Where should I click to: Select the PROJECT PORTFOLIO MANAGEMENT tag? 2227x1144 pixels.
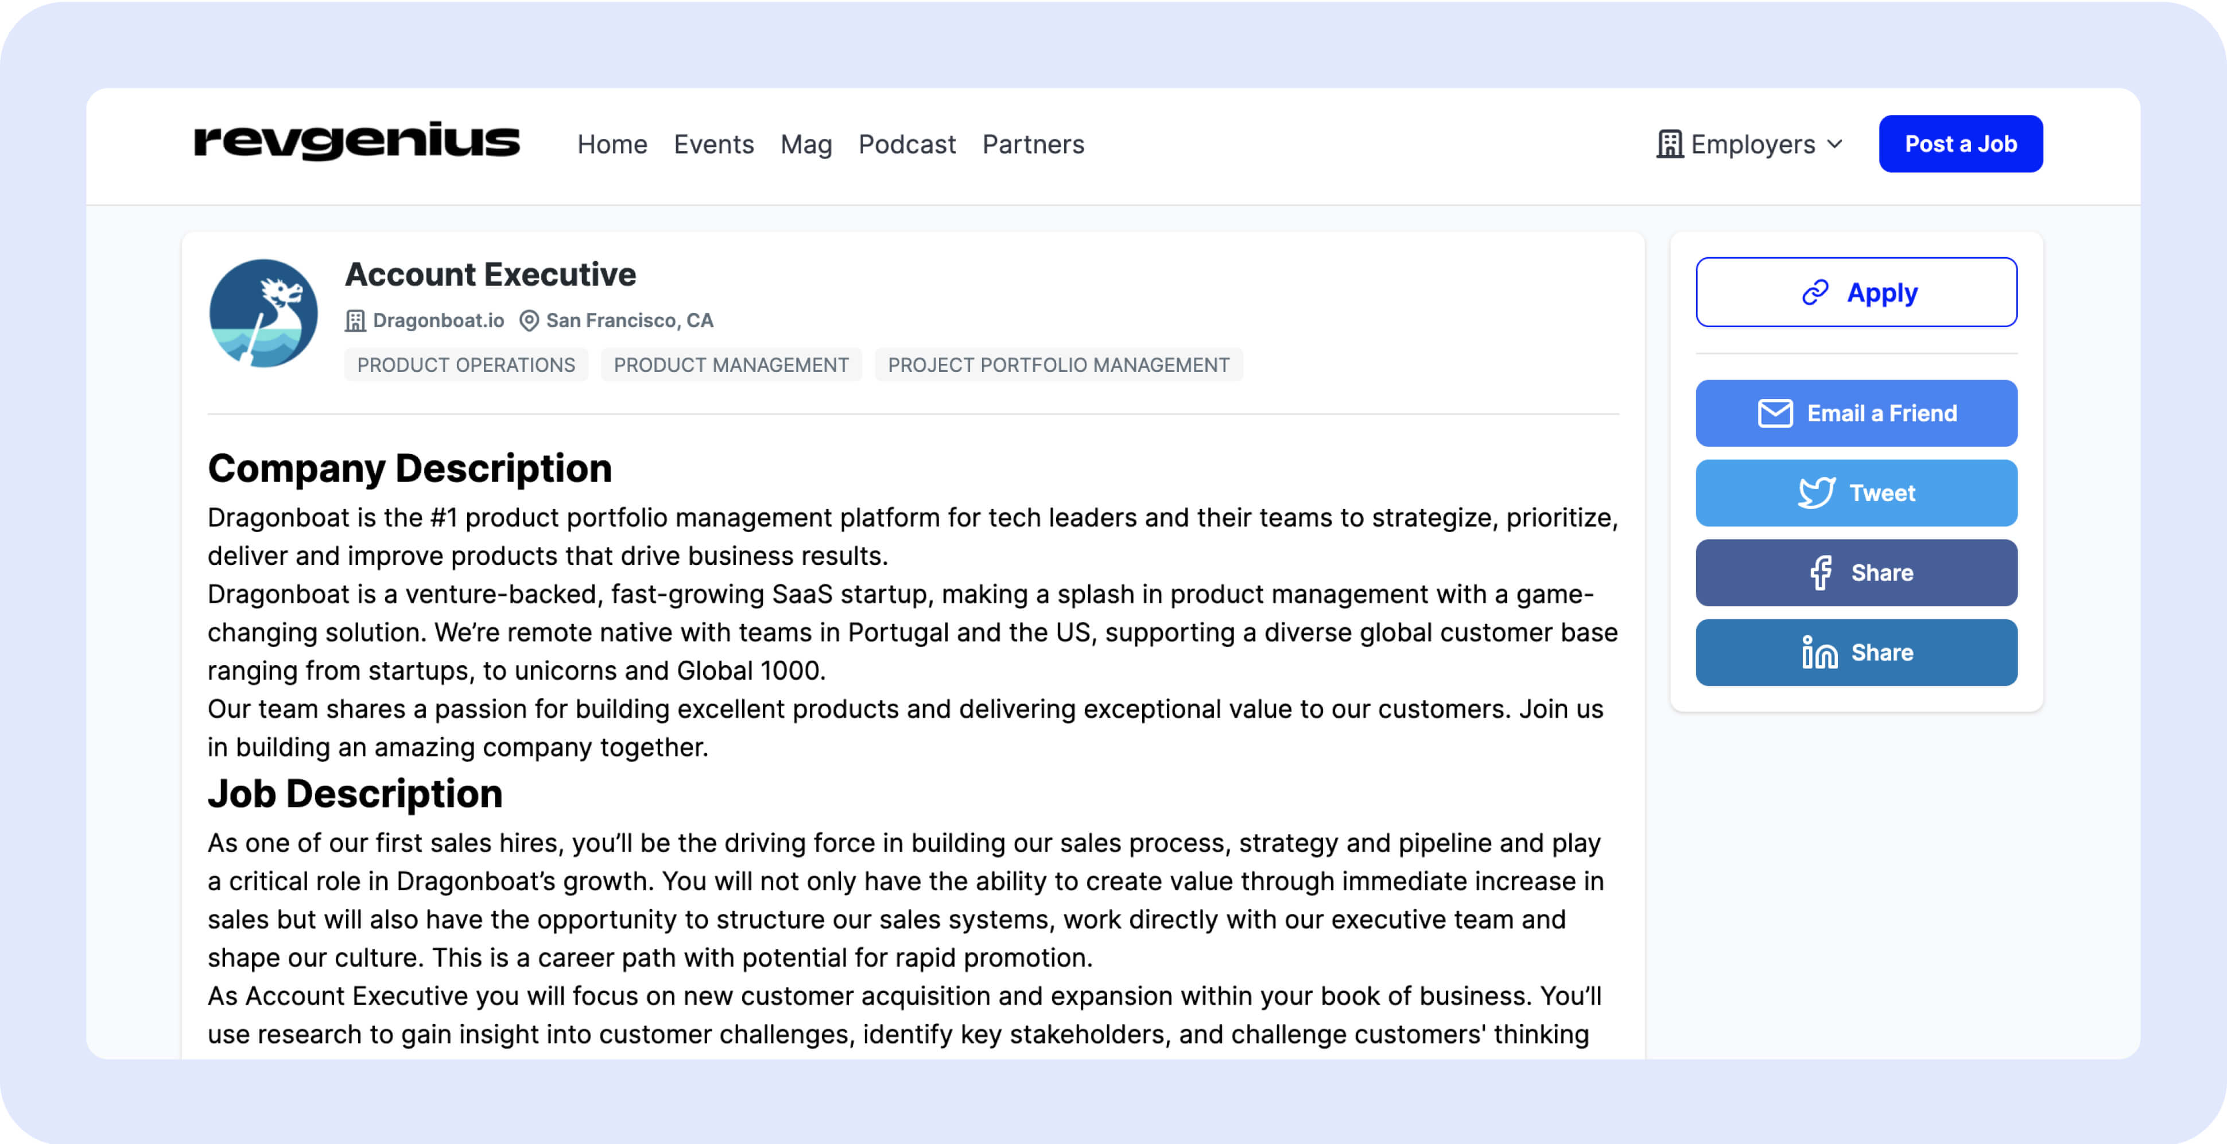1058,365
